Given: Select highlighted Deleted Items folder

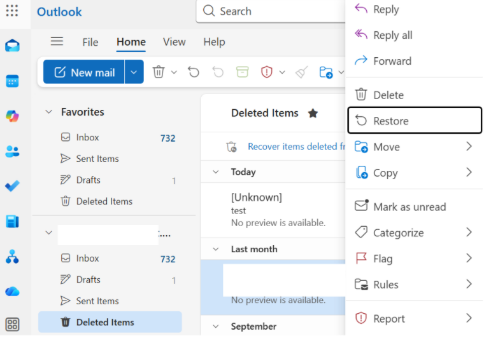Looking at the screenshot, I should [x=110, y=322].
